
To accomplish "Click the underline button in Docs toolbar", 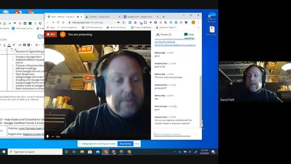I will (4, 45).
